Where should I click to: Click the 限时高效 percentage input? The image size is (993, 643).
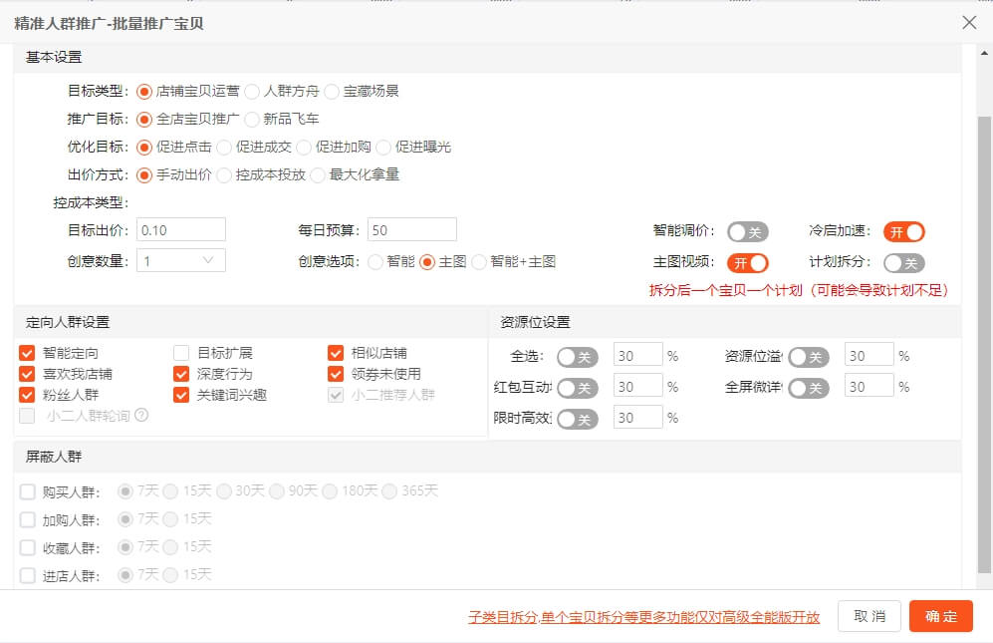(638, 417)
